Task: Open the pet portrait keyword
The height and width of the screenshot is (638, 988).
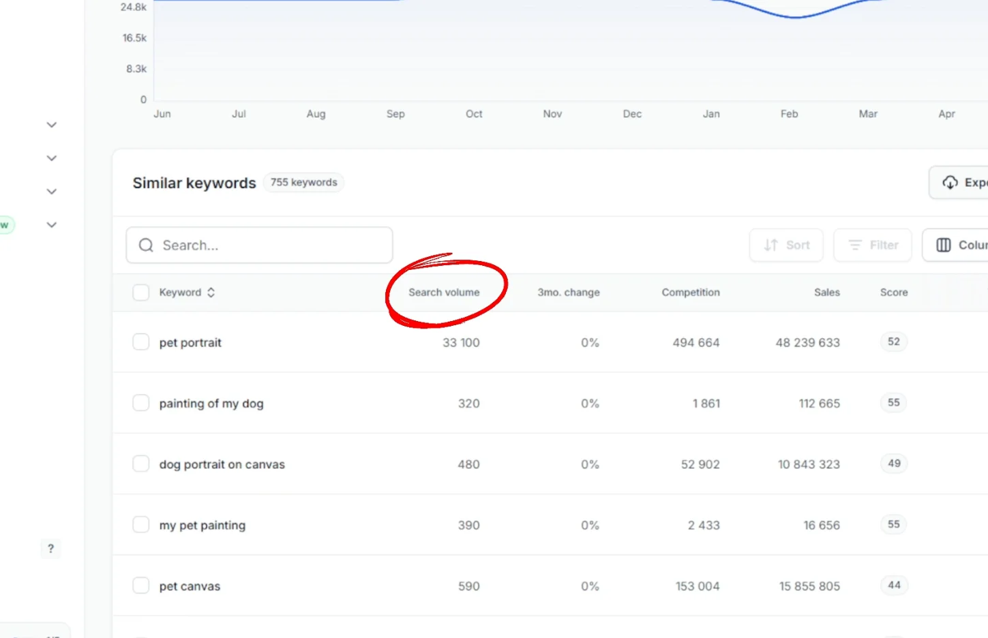Action: [x=190, y=343]
